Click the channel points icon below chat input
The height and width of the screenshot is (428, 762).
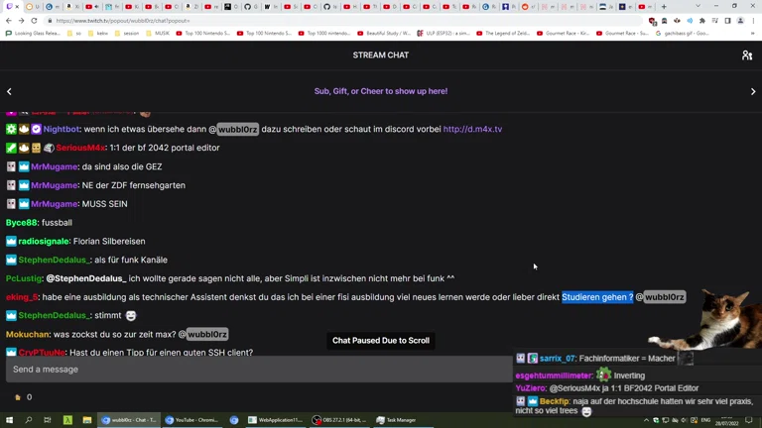18,397
